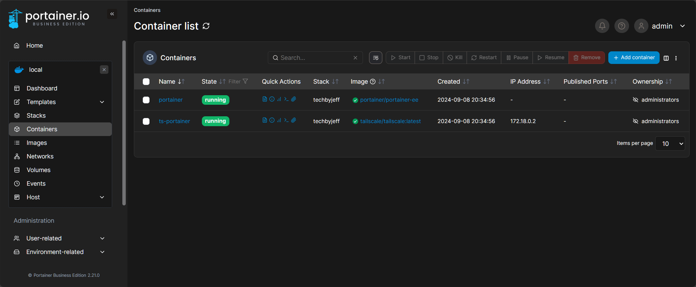Open the admin account dropdown chevron

pos(682,26)
